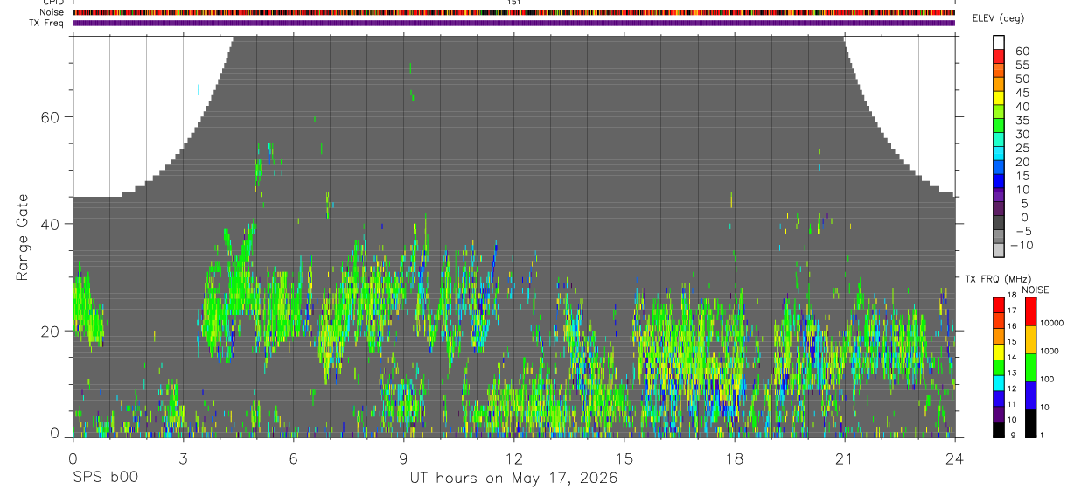Click the '3' tick on UT hours axis
Image resolution: width=1074 pixels, height=496 pixels.
(183, 458)
